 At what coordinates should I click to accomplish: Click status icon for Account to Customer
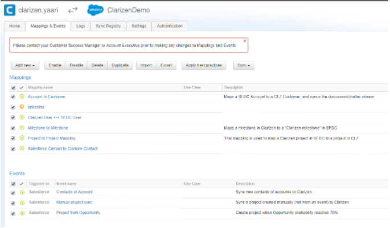click(x=22, y=96)
